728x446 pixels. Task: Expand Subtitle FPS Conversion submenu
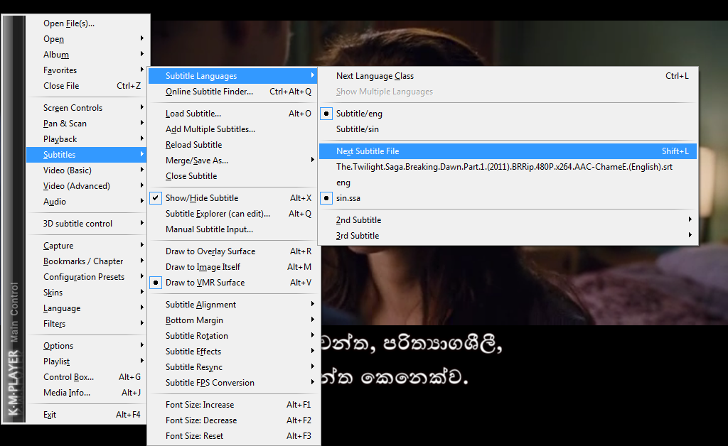(x=233, y=383)
